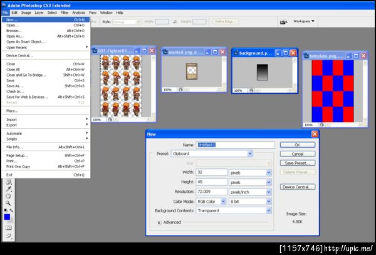The image size is (376, 255).
Task: Click Device Central... button in New dialog
Action: [x=298, y=187]
